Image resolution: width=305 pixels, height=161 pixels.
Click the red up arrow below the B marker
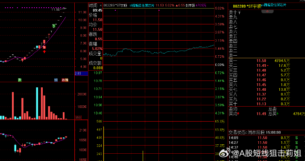[44, 51]
